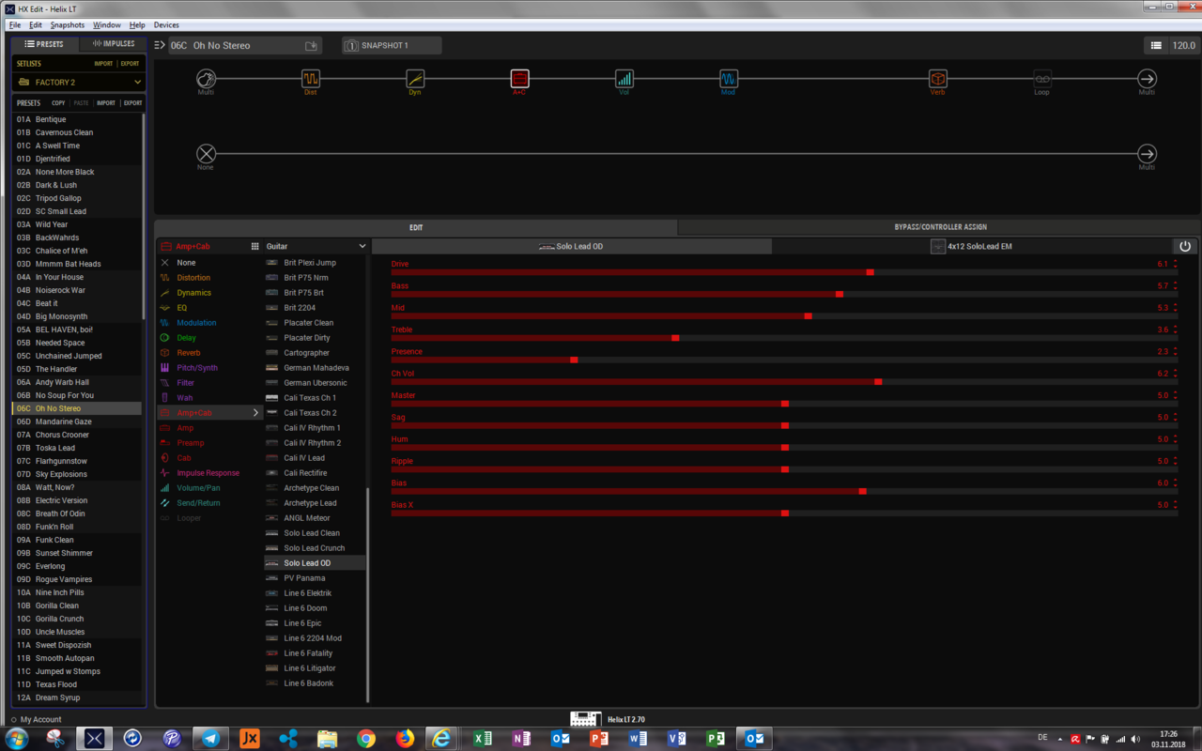Switch to the Impulses tab

[113, 44]
